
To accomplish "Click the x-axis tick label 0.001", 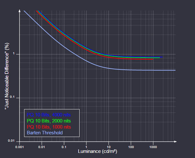I will [x=19, y=147].
